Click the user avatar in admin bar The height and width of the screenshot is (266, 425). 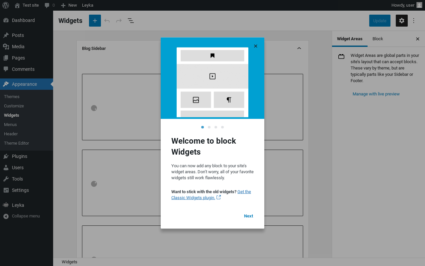point(419,5)
